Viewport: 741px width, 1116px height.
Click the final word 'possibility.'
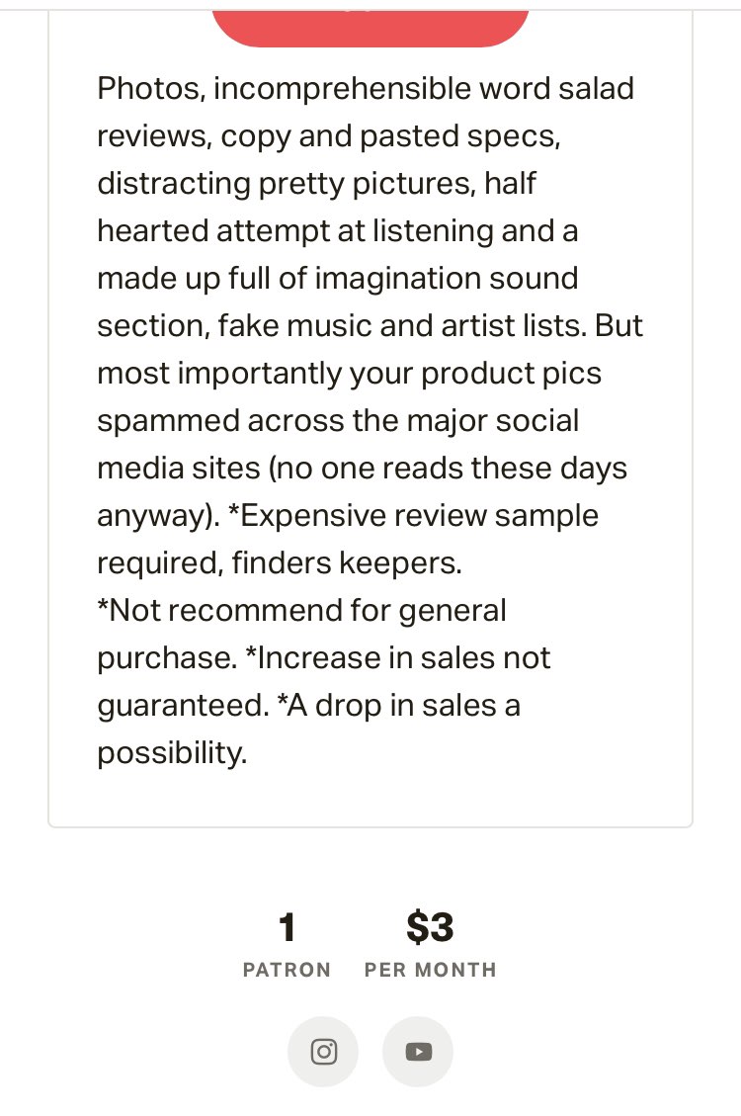click(x=172, y=754)
